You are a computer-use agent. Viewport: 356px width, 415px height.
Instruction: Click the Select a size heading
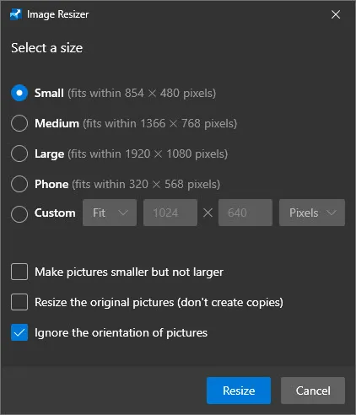pos(47,48)
